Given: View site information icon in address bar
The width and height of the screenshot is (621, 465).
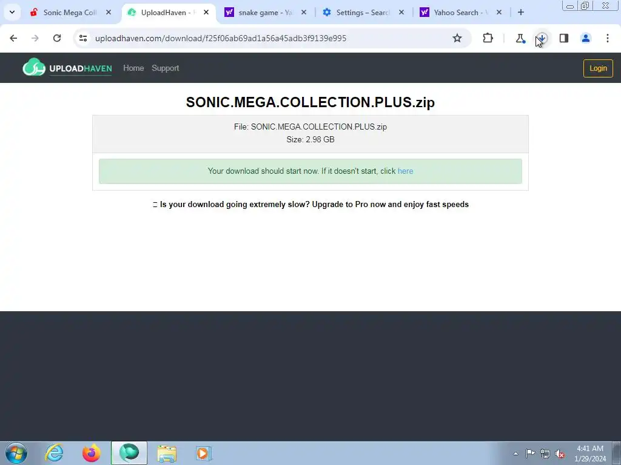Looking at the screenshot, I should (82, 38).
